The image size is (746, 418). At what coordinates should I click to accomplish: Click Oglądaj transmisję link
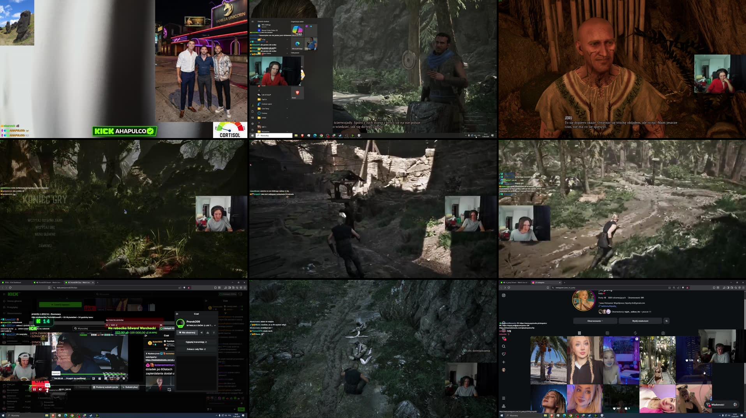(196, 342)
